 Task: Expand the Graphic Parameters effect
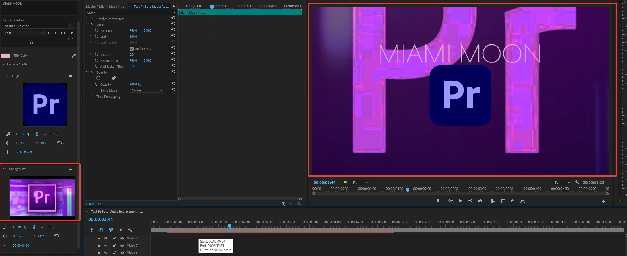87,18
